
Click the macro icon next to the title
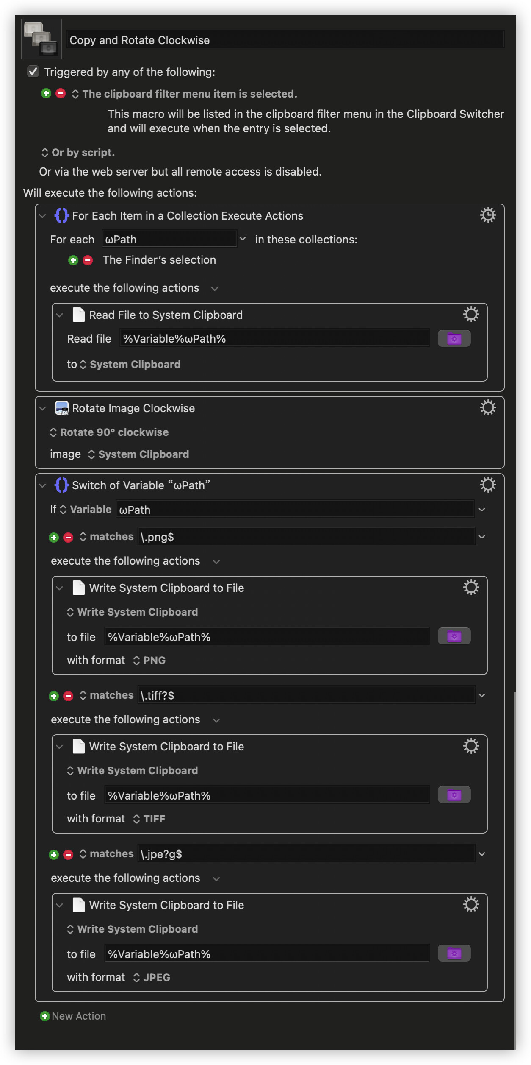click(41, 39)
